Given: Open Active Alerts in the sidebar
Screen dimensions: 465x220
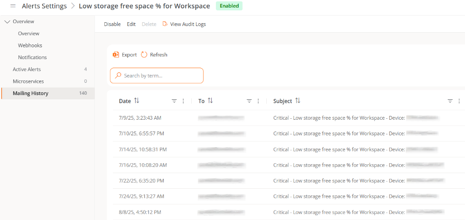Looking at the screenshot, I should [x=27, y=69].
